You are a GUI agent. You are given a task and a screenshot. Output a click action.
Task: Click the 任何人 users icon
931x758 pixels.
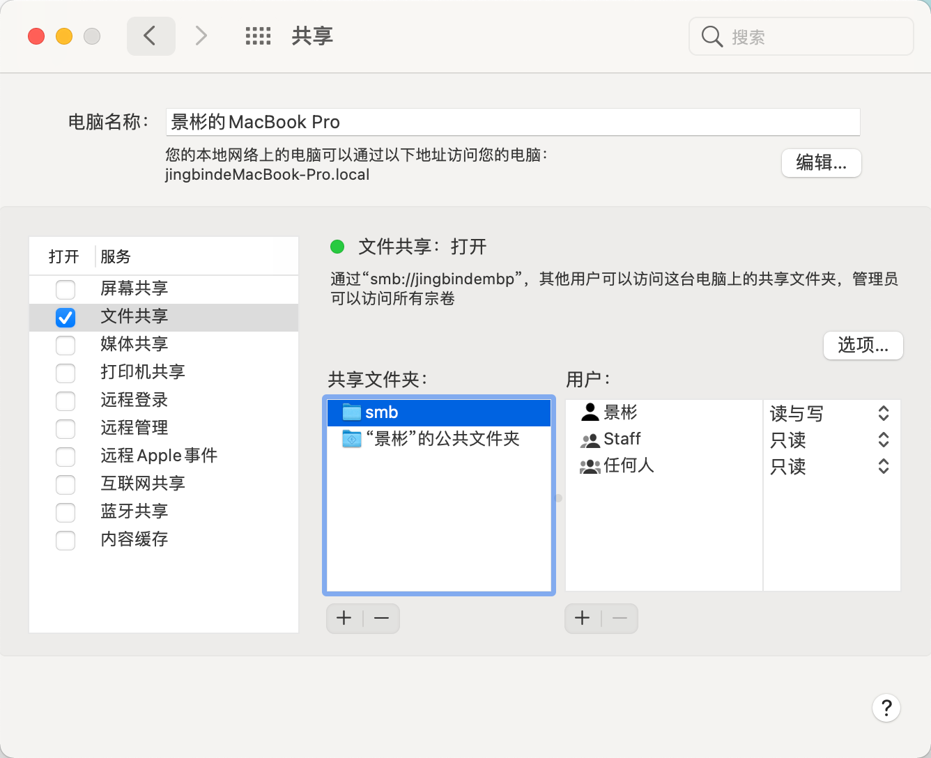pos(590,466)
